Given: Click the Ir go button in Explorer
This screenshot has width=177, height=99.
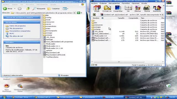Looking at the screenshot, I should point(80,13).
